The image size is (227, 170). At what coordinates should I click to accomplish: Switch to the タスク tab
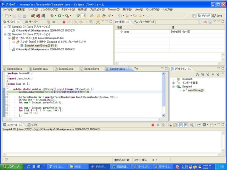[x=32, y=125]
